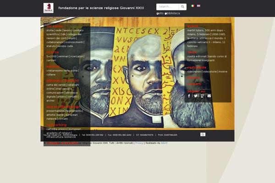Open the 'seminari' link
The width and height of the screenshot is (275, 183).
point(63,56)
